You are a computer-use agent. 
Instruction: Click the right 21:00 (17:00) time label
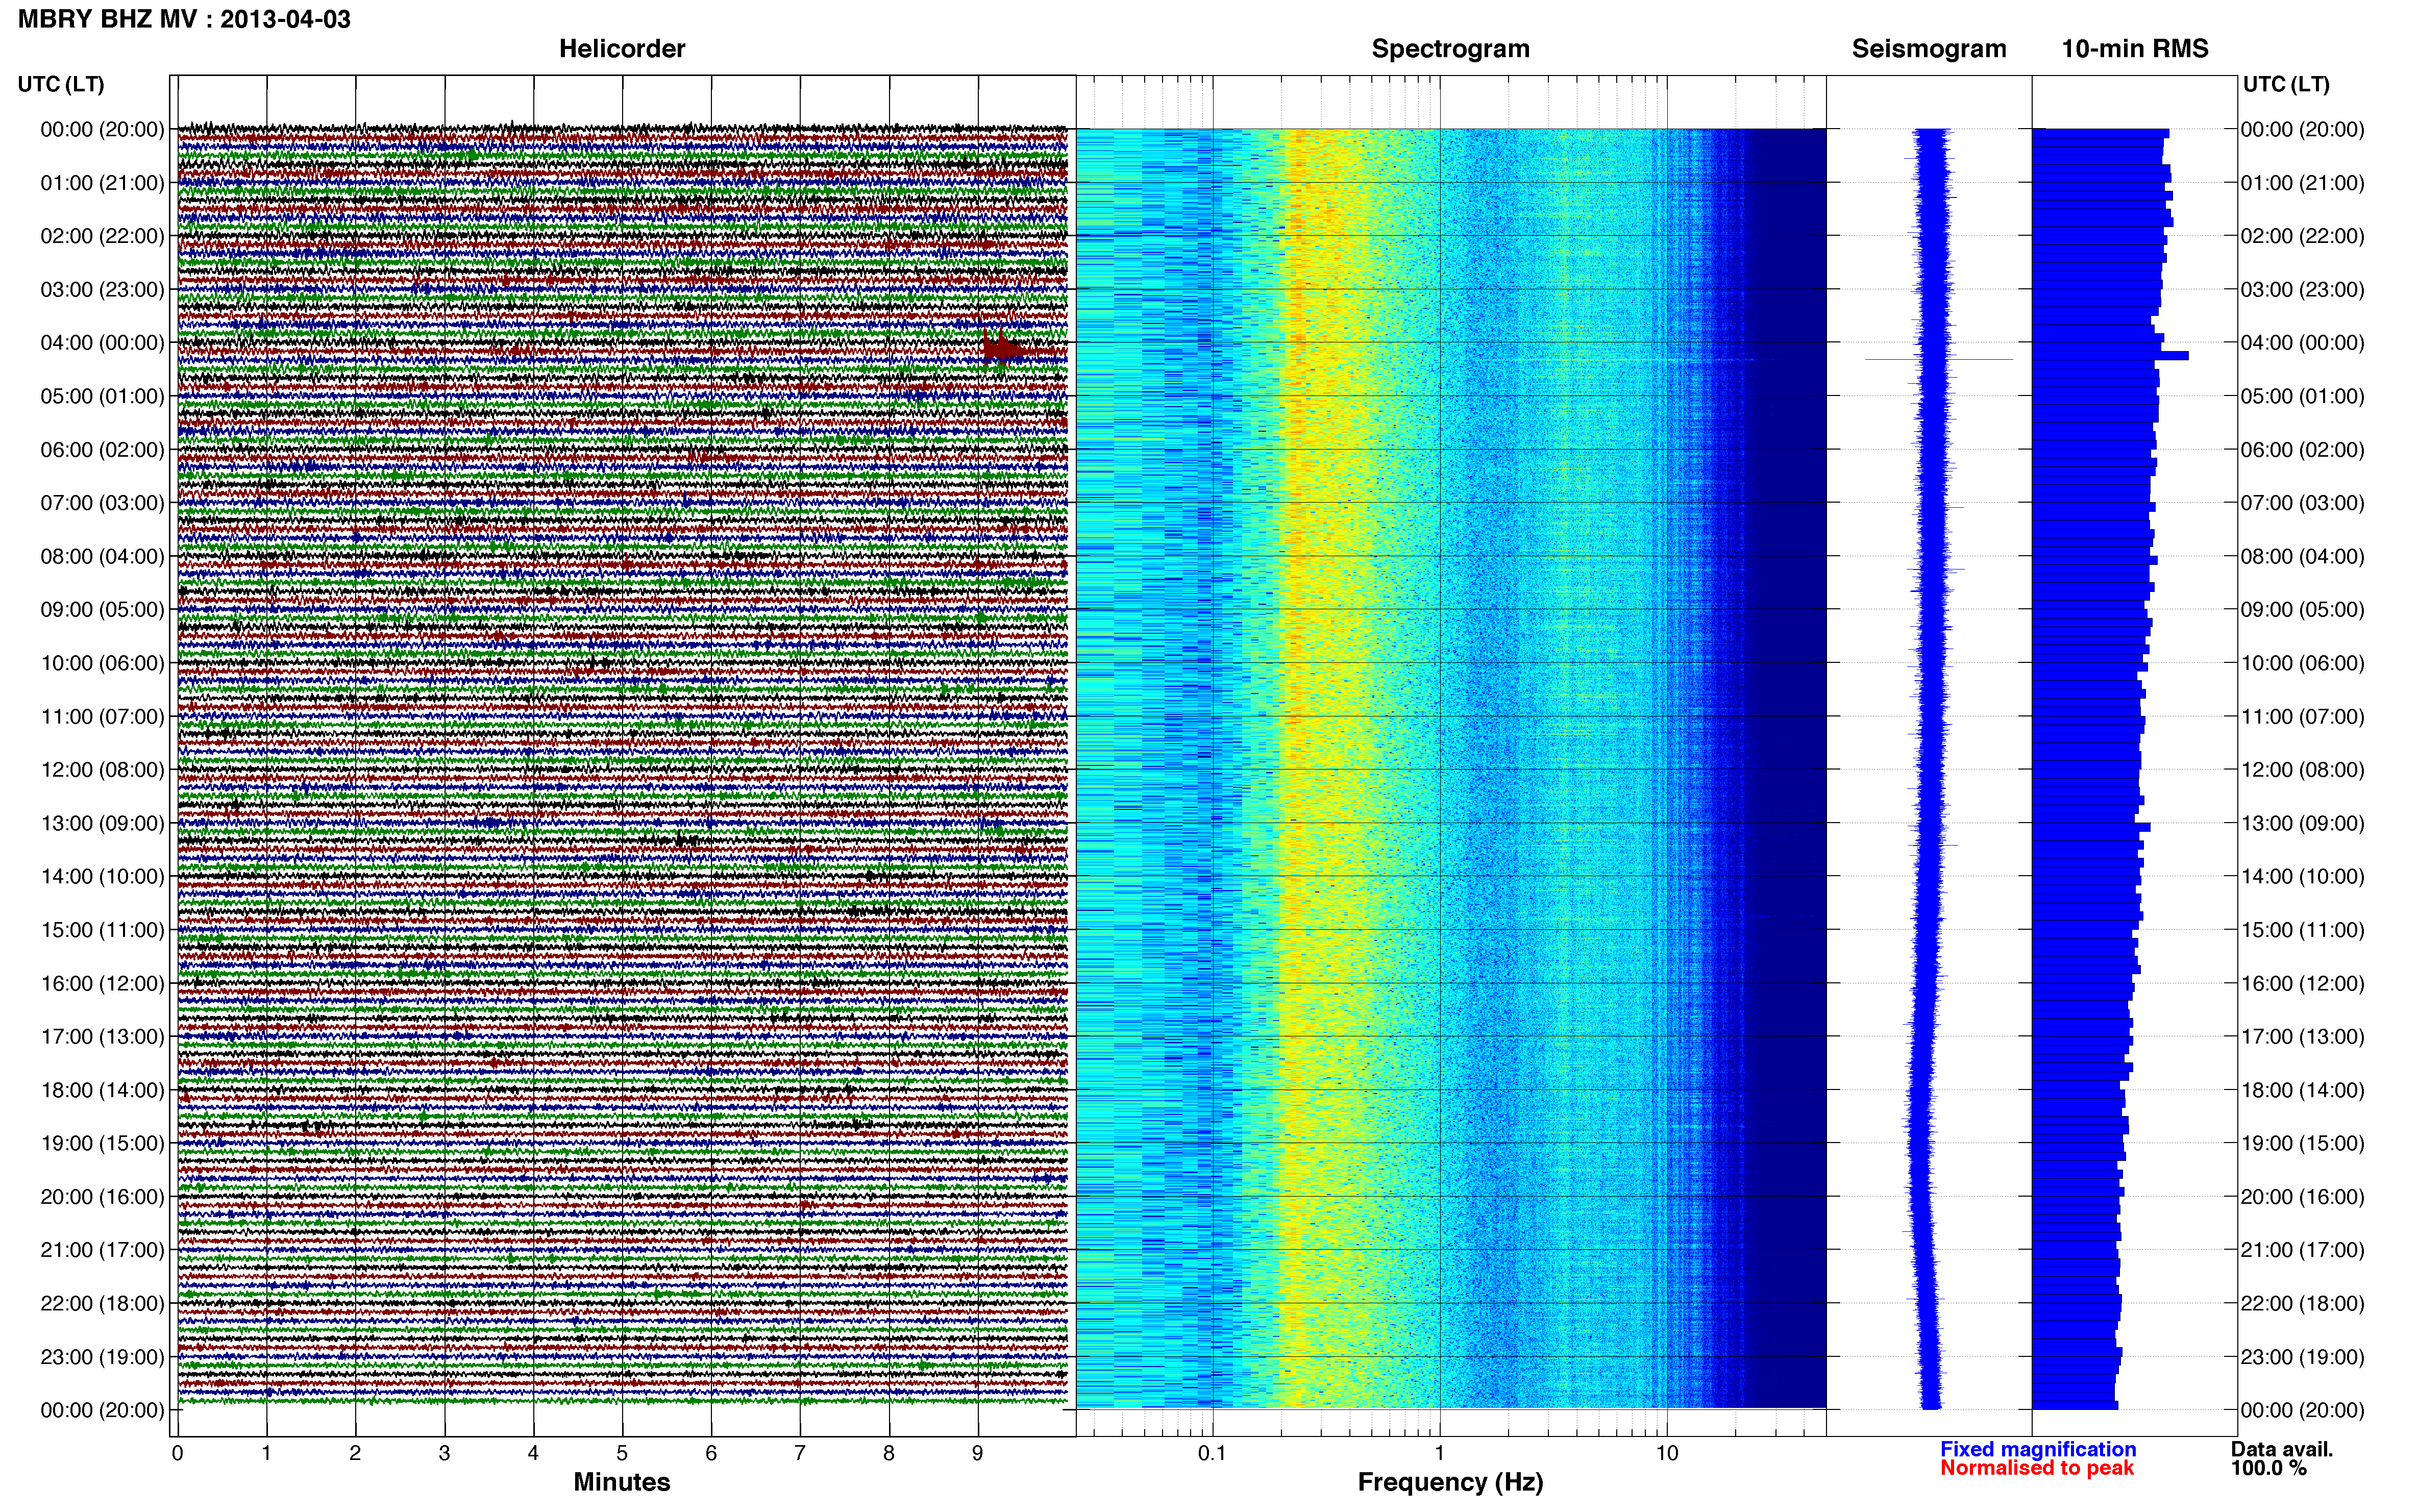[x=2303, y=1250]
